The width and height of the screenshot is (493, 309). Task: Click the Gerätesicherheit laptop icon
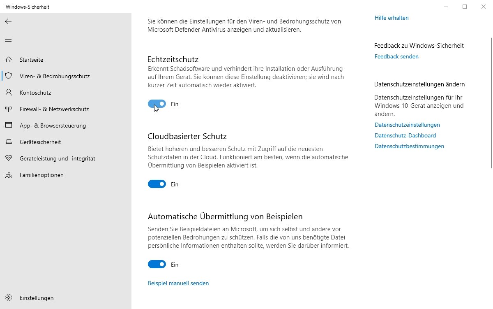pos(8,142)
